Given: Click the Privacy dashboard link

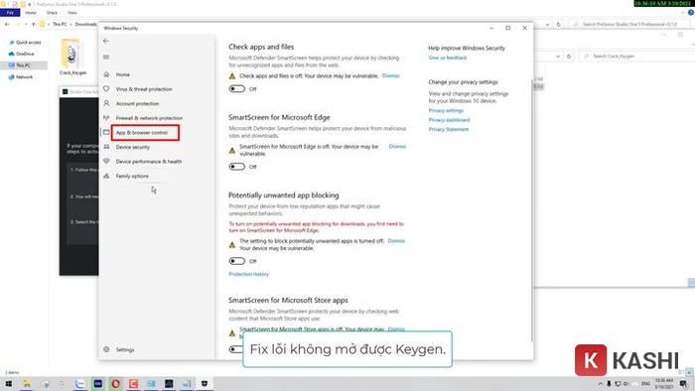Looking at the screenshot, I should coord(449,120).
